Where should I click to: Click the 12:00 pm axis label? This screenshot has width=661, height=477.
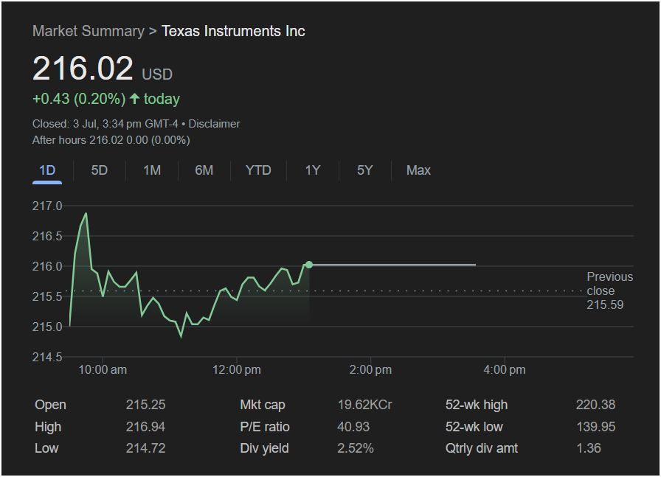237,370
